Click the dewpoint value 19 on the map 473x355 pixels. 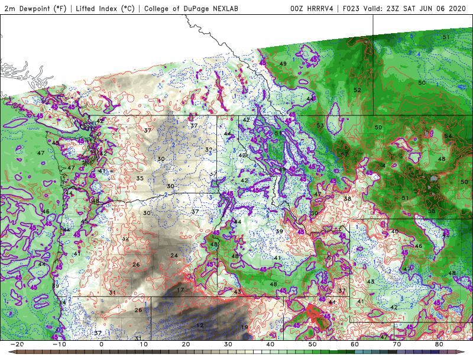pos(245,327)
